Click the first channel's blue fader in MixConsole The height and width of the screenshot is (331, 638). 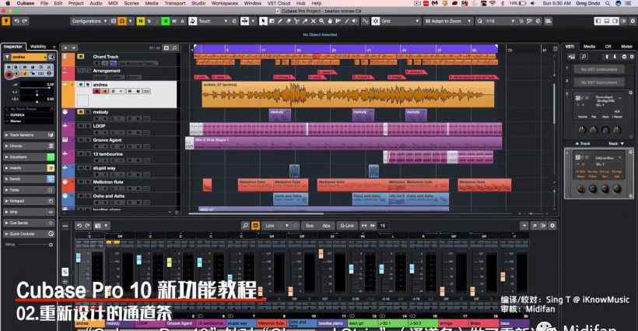78,258
